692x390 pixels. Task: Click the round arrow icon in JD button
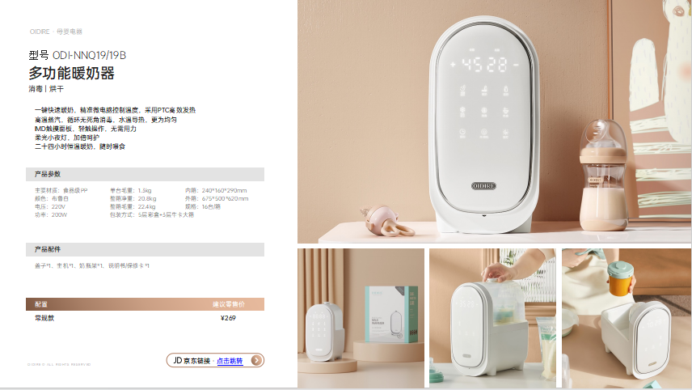(x=256, y=360)
